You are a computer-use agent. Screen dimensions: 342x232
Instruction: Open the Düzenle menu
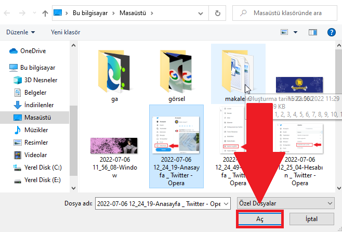tap(21, 32)
